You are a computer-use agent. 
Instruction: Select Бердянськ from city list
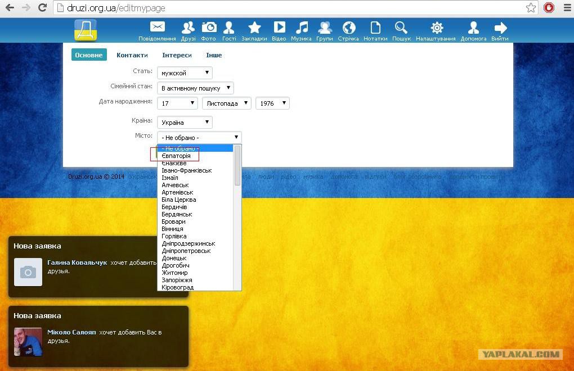tap(195, 214)
